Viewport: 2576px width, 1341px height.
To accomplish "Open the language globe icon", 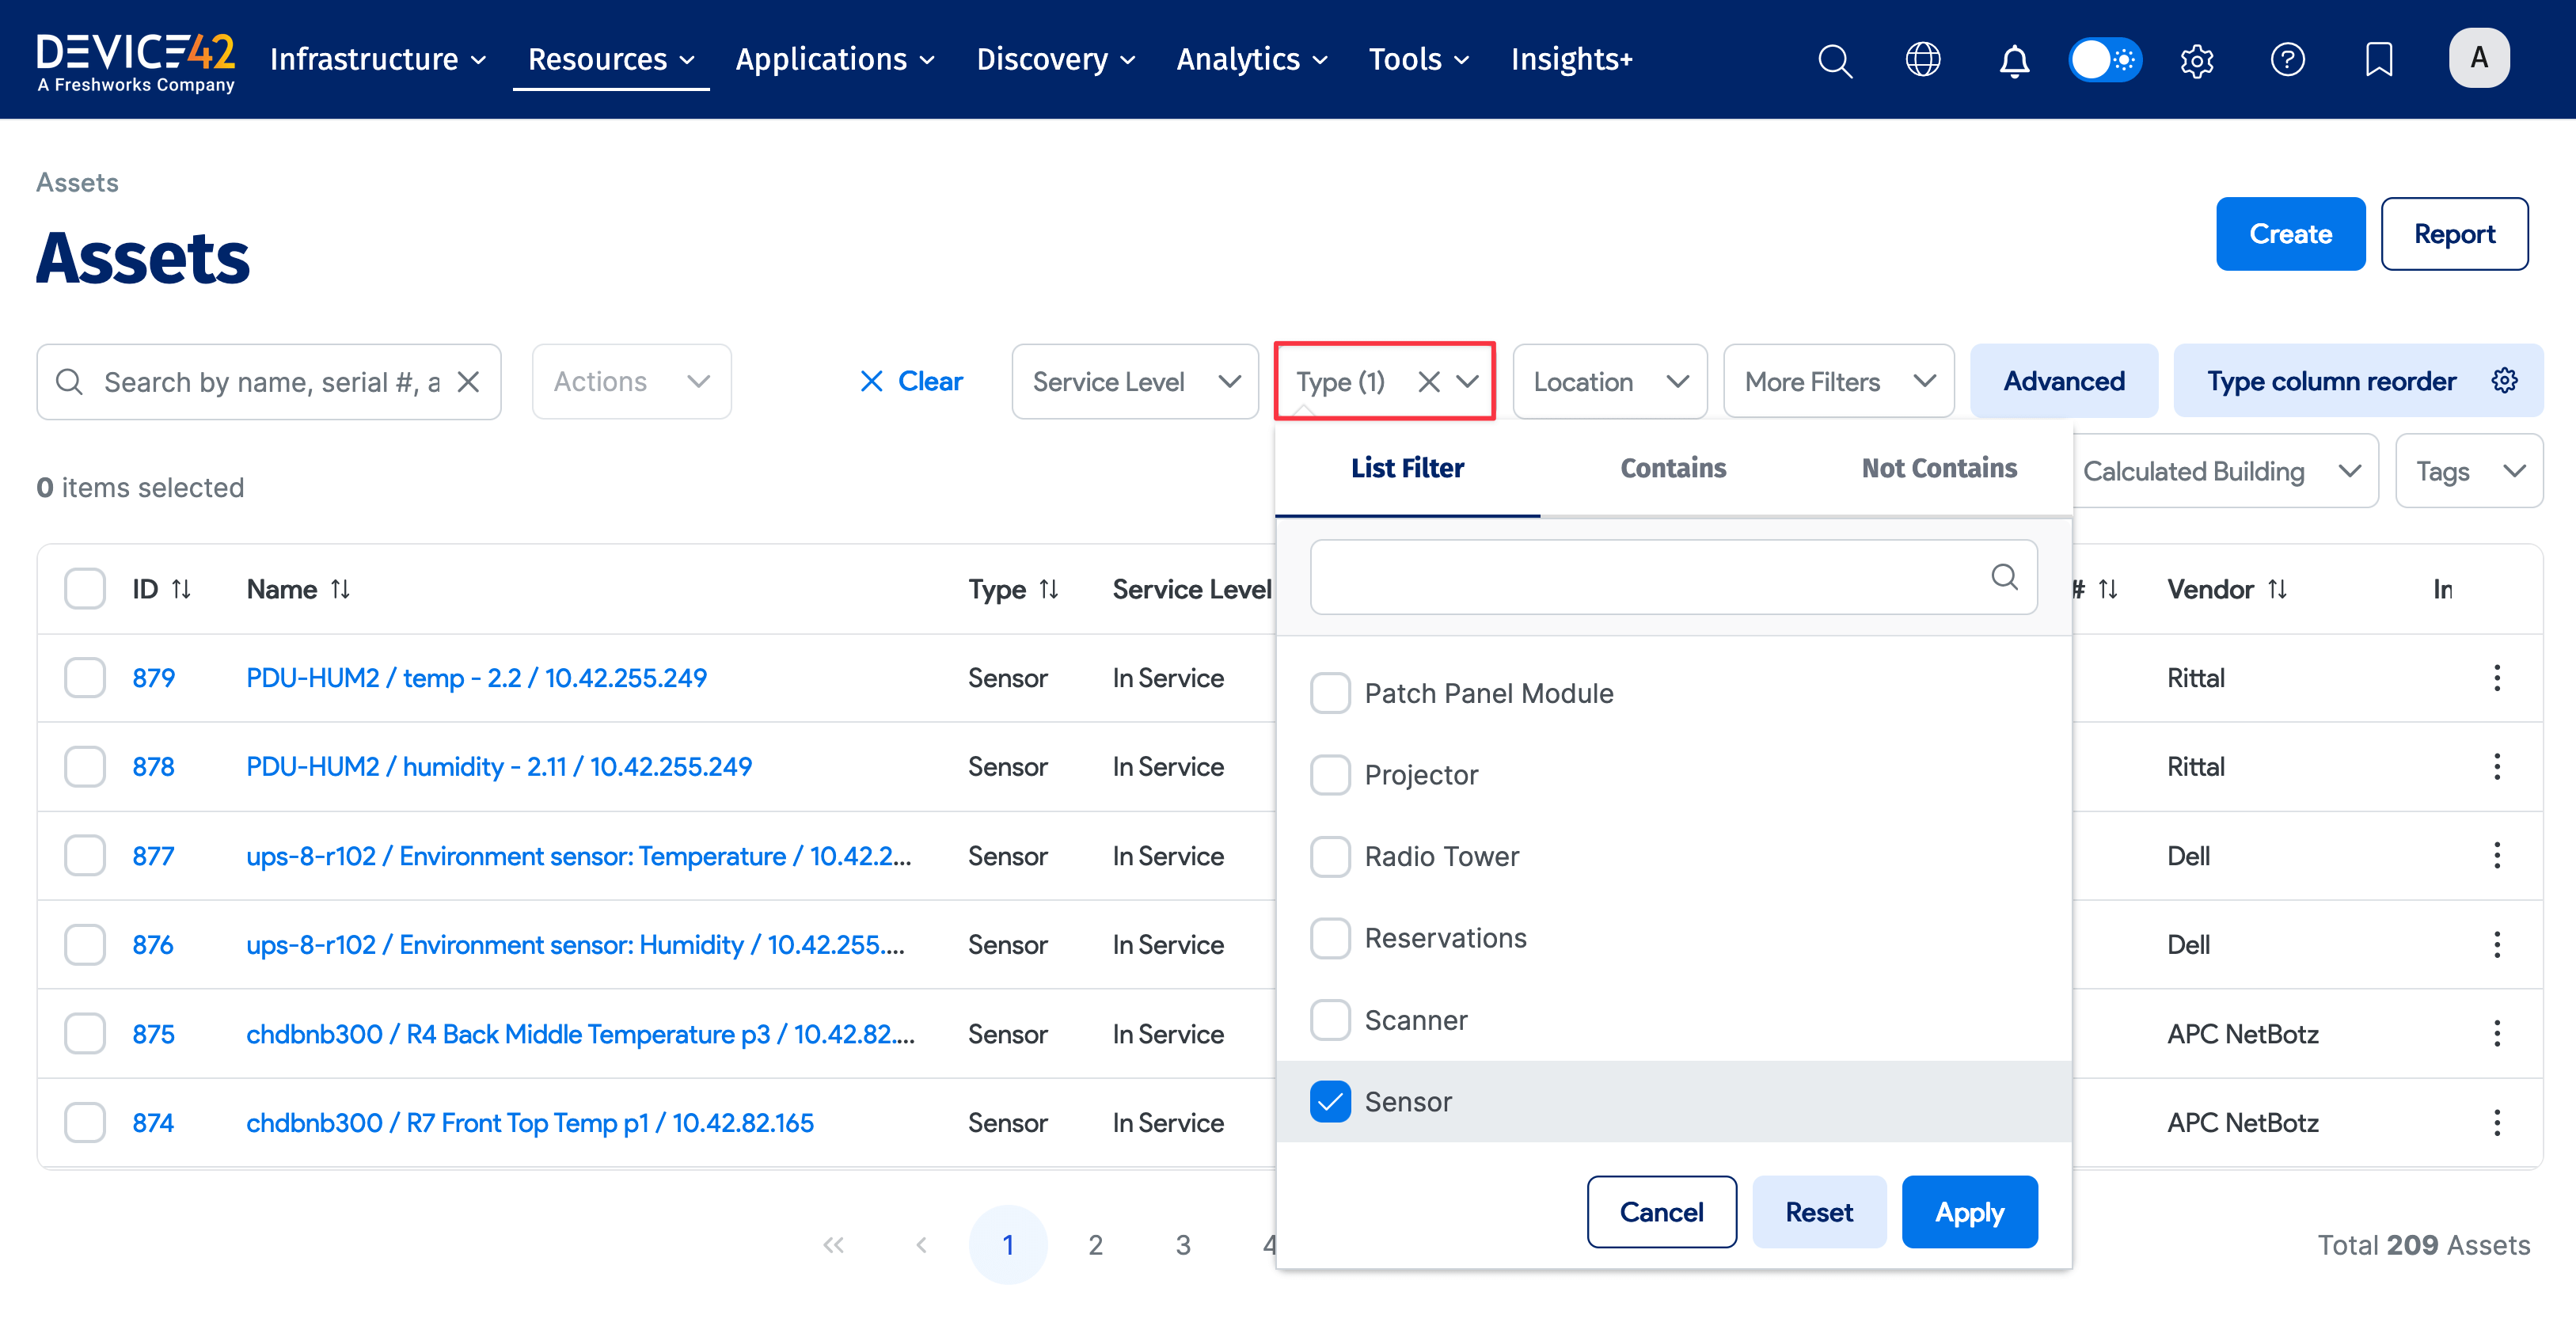I will tap(1922, 60).
